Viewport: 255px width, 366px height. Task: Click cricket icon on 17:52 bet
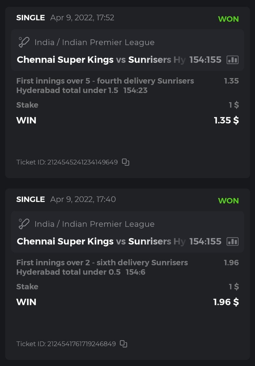(x=24, y=42)
